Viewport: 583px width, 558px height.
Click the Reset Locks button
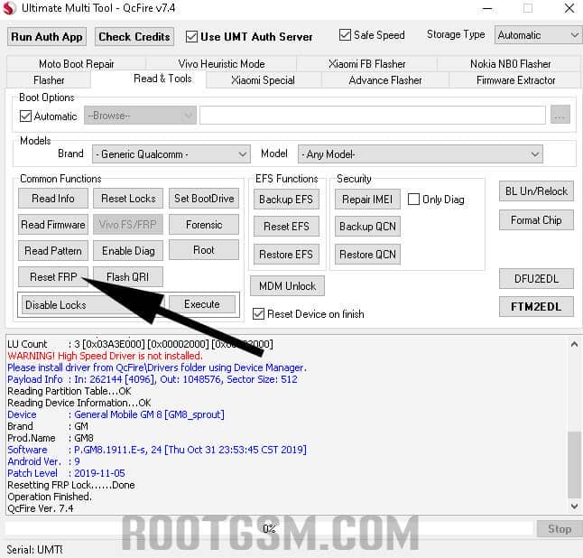point(128,199)
